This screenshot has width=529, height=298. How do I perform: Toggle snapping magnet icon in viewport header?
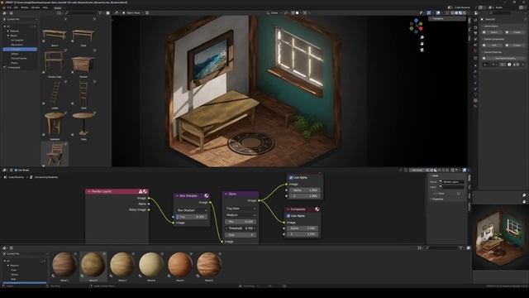click(x=293, y=13)
